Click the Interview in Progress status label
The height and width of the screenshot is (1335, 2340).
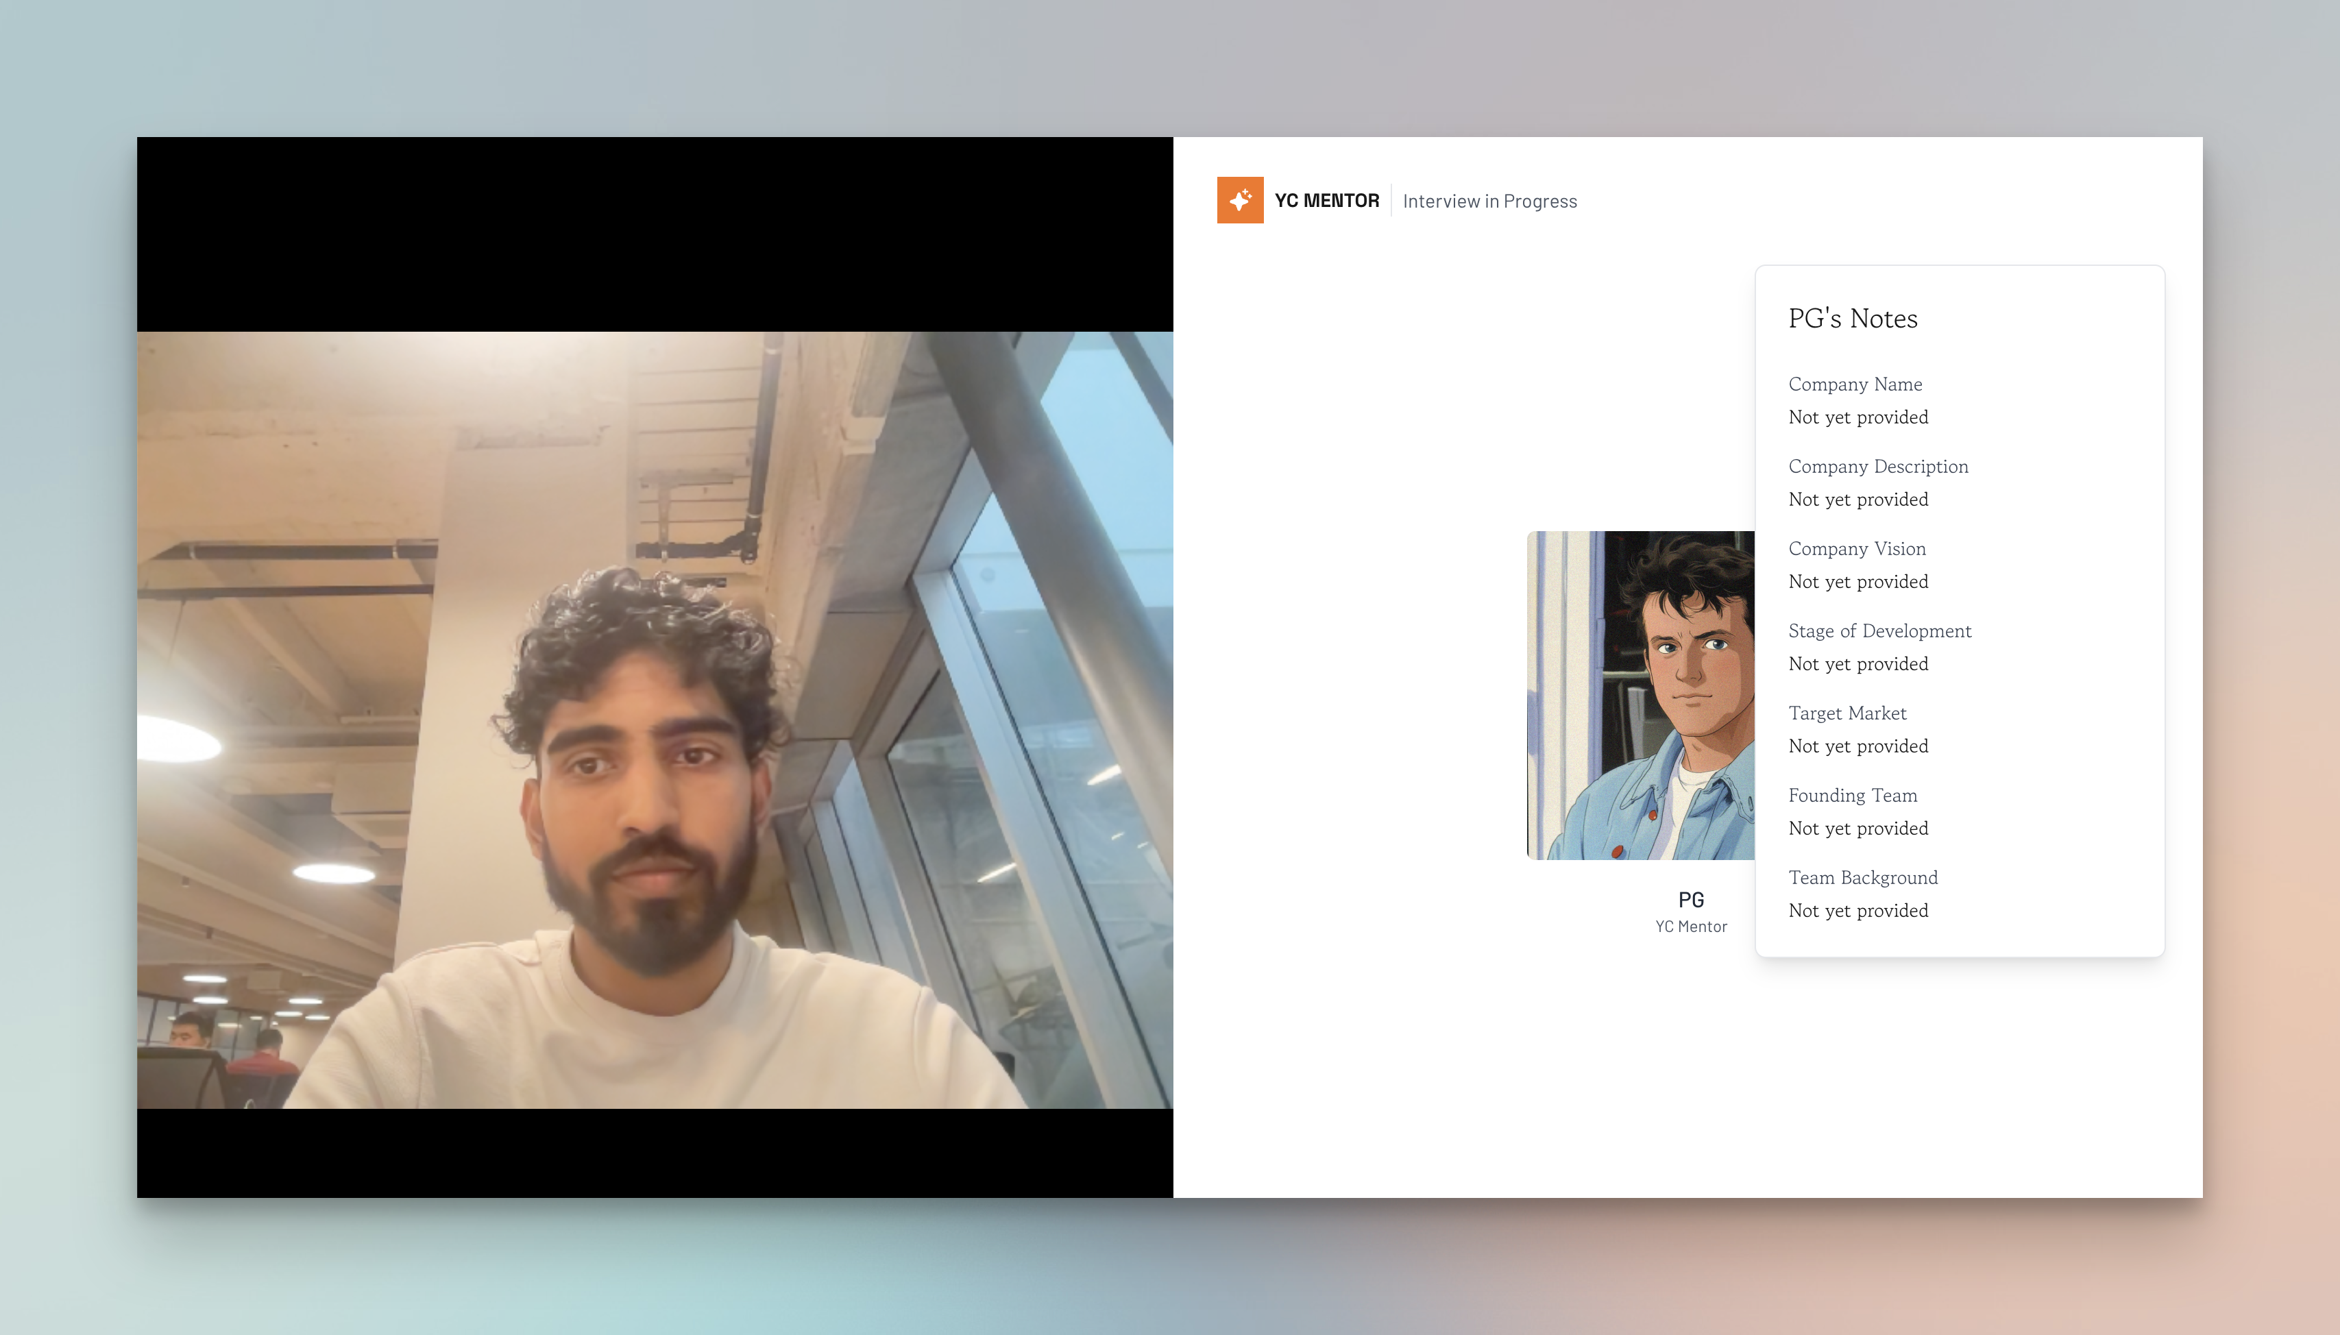tap(1489, 201)
